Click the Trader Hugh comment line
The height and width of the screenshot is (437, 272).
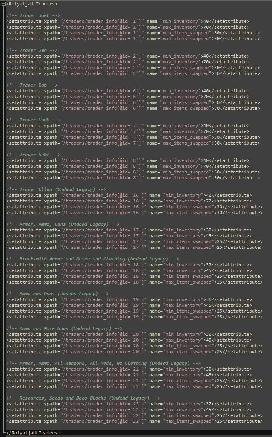(x=33, y=120)
